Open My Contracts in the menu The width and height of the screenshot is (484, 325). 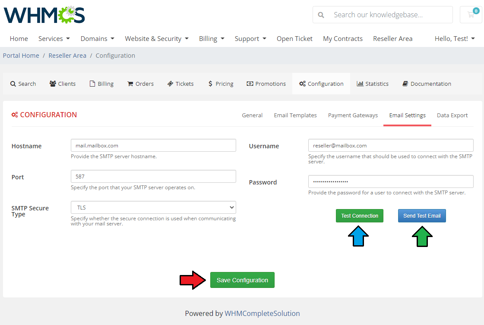(343, 39)
